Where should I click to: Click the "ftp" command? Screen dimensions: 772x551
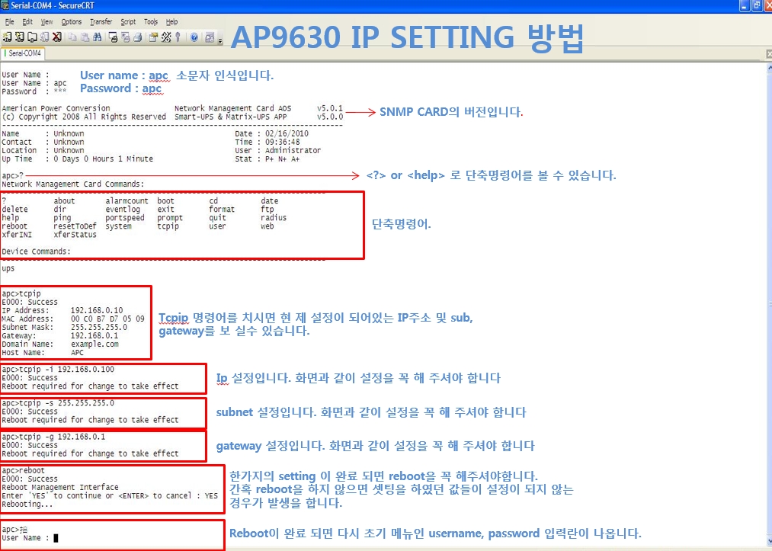pos(267,210)
